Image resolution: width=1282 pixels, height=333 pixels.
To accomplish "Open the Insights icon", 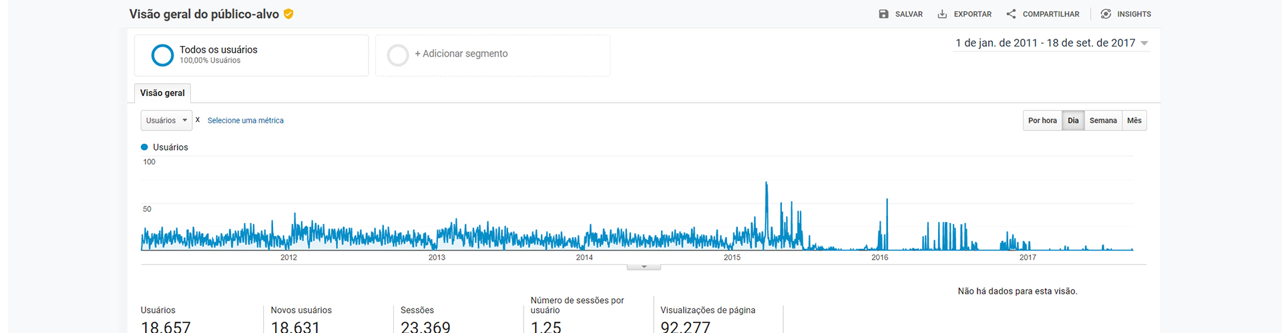I will [x=1106, y=14].
